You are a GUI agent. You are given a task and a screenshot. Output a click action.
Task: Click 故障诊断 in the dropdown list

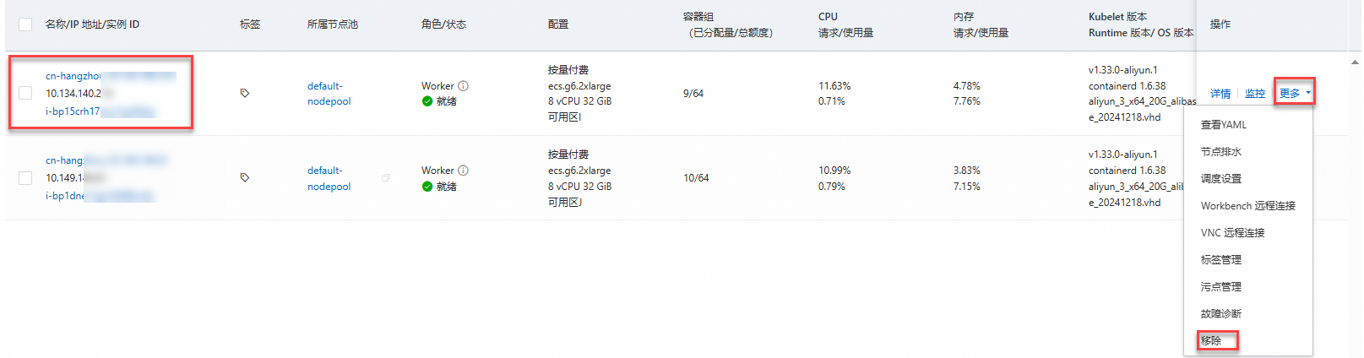1221,314
